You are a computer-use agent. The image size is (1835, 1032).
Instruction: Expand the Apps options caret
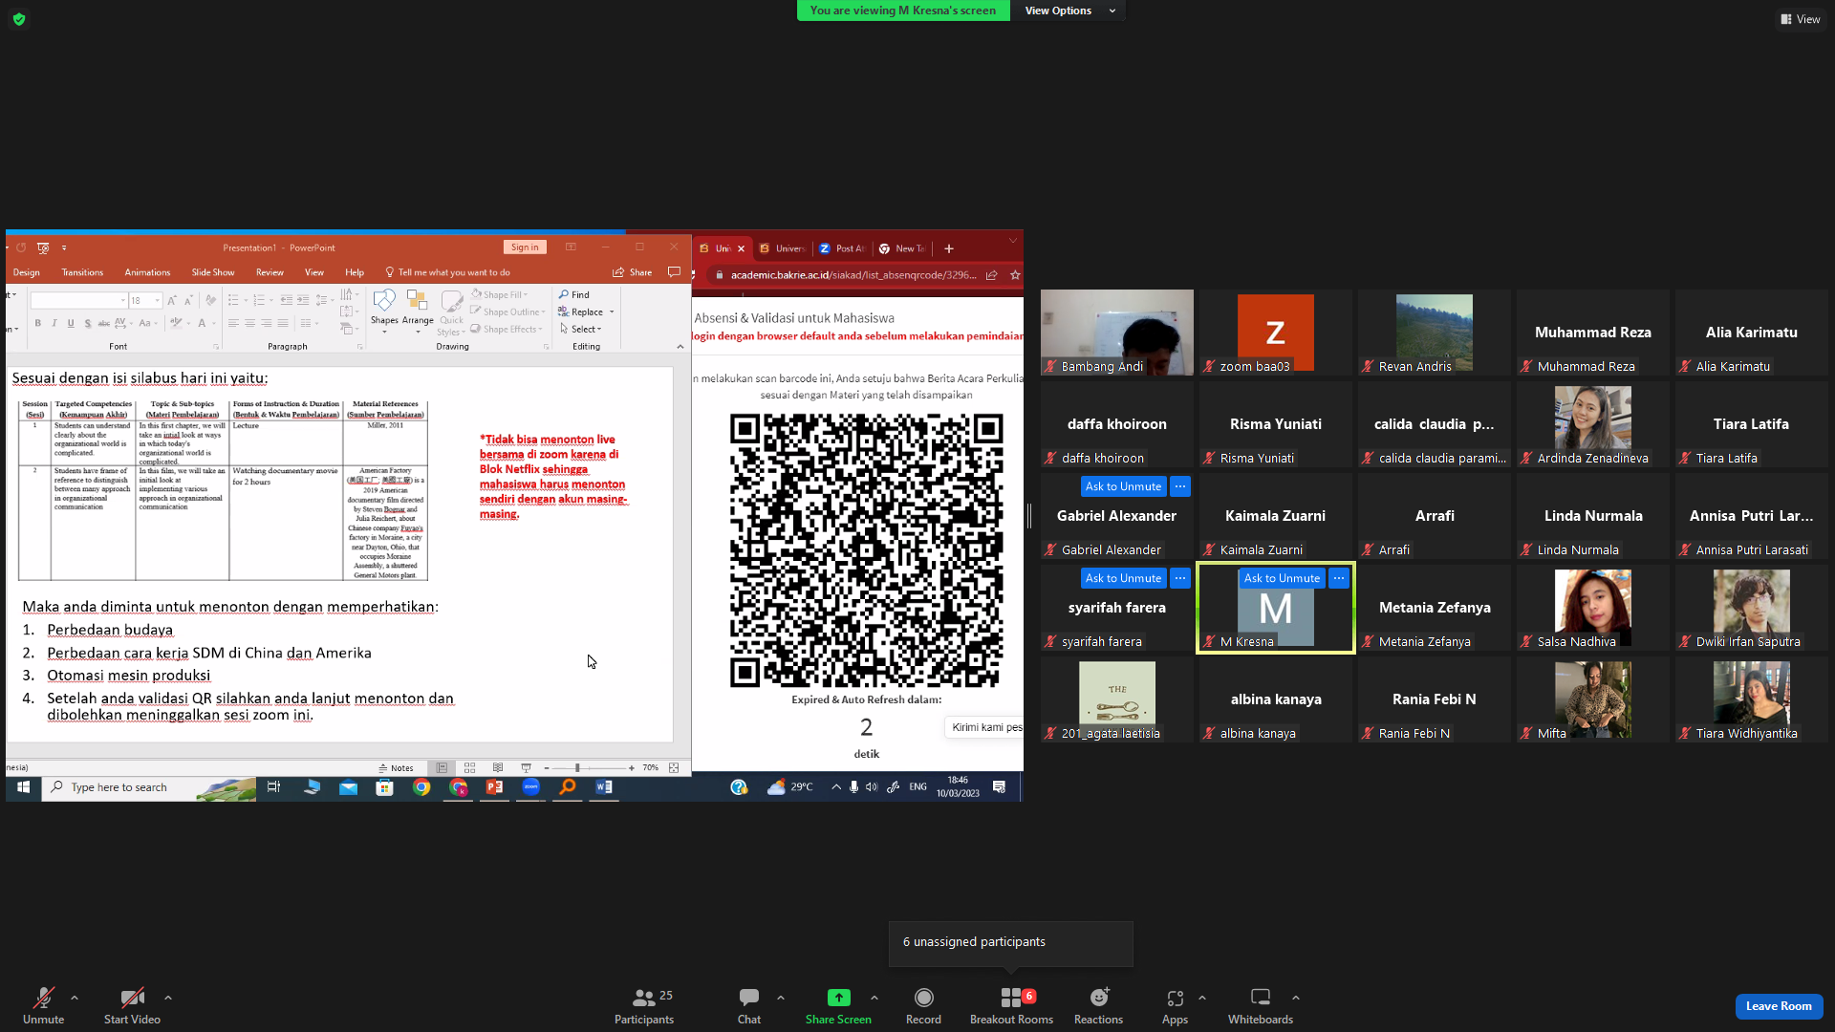click(1202, 998)
